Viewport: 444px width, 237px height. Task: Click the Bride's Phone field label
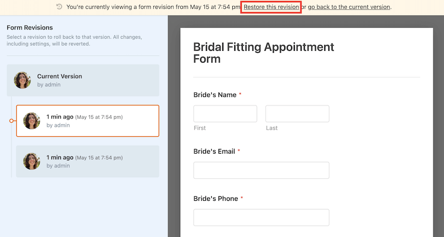216,199
